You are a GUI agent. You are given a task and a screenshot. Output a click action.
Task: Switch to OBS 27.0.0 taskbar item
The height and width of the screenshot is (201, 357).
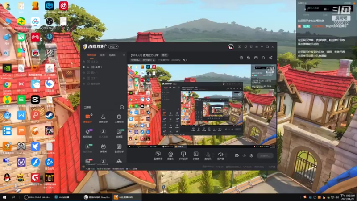point(37,197)
